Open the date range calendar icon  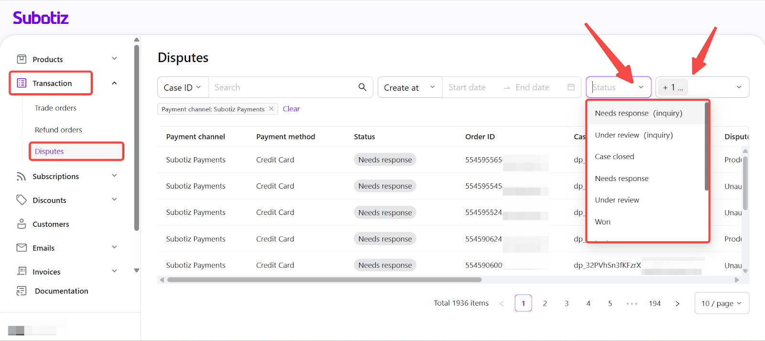pos(571,87)
